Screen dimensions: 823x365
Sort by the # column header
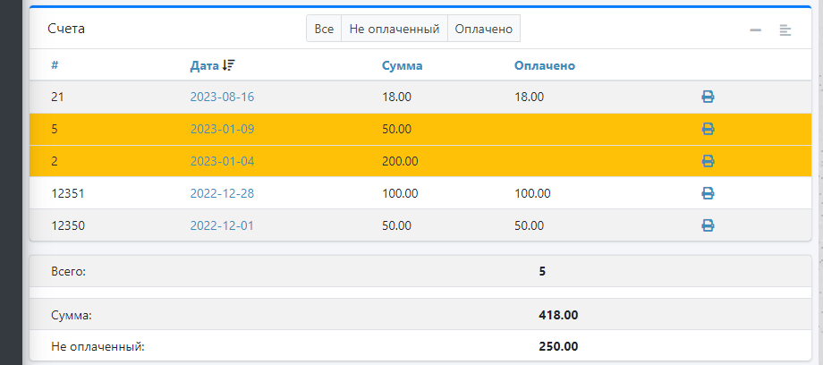tap(55, 65)
